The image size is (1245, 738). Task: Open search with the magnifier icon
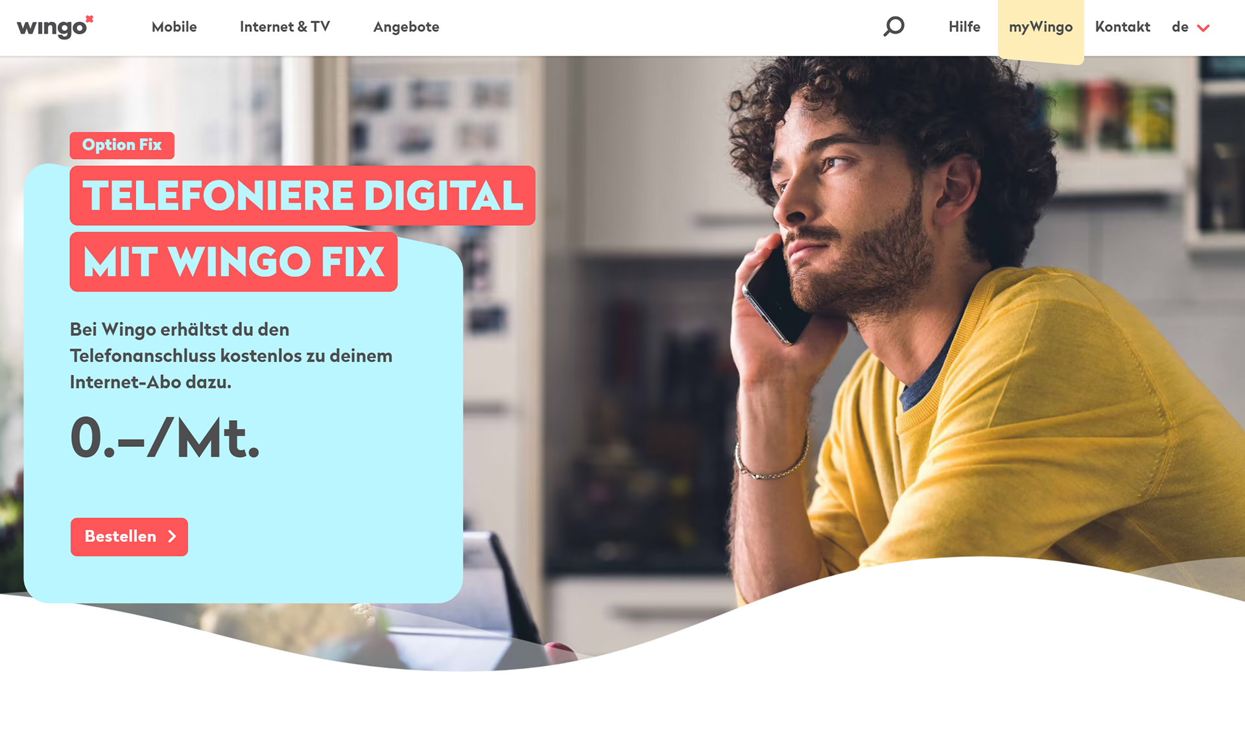click(x=894, y=27)
